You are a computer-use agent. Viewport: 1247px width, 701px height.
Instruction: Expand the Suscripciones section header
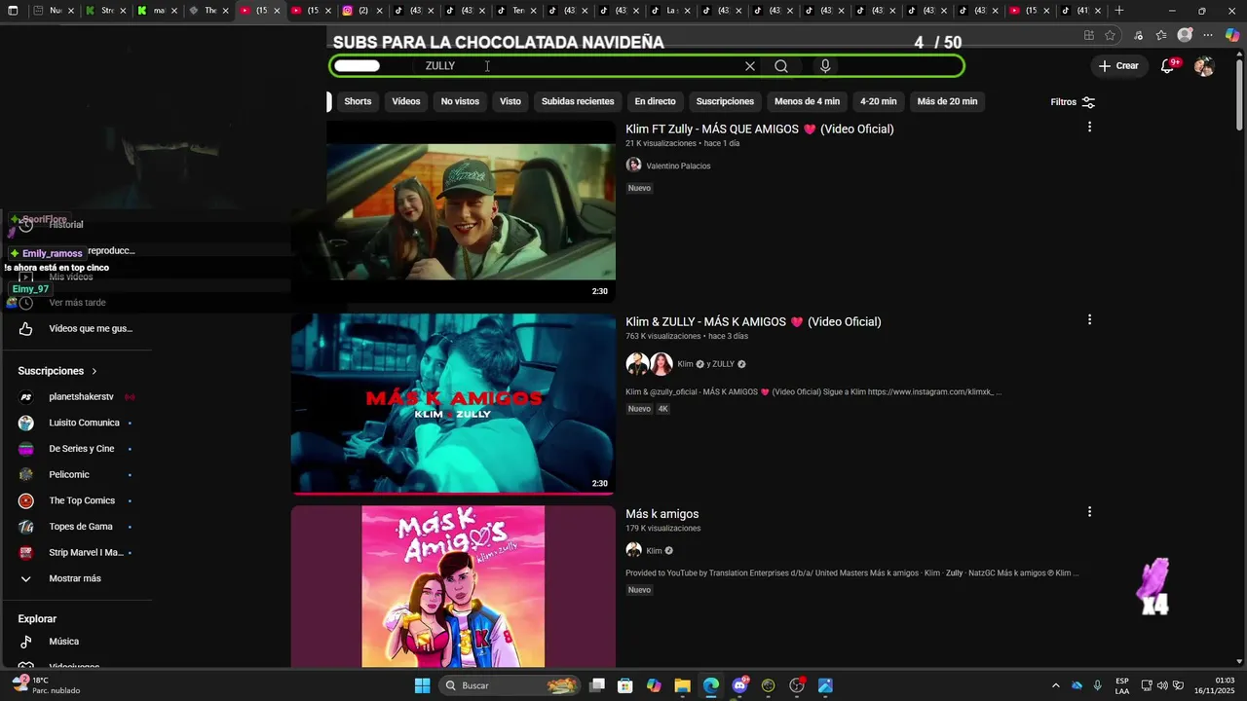[x=58, y=371]
